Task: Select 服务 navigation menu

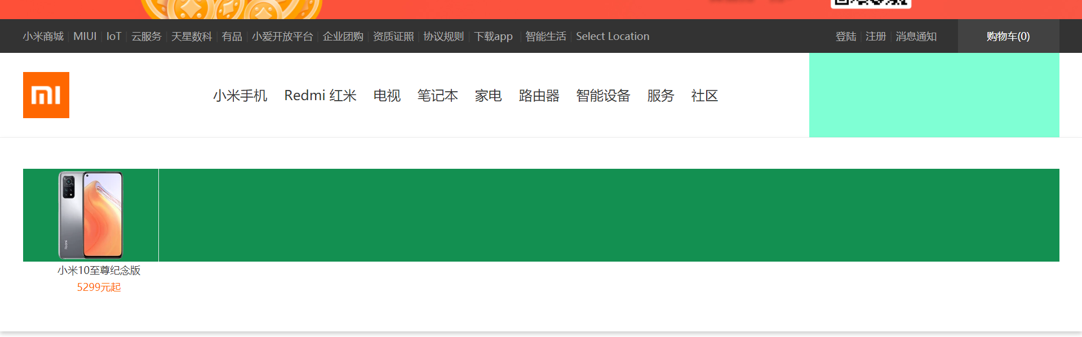Action: (x=661, y=96)
